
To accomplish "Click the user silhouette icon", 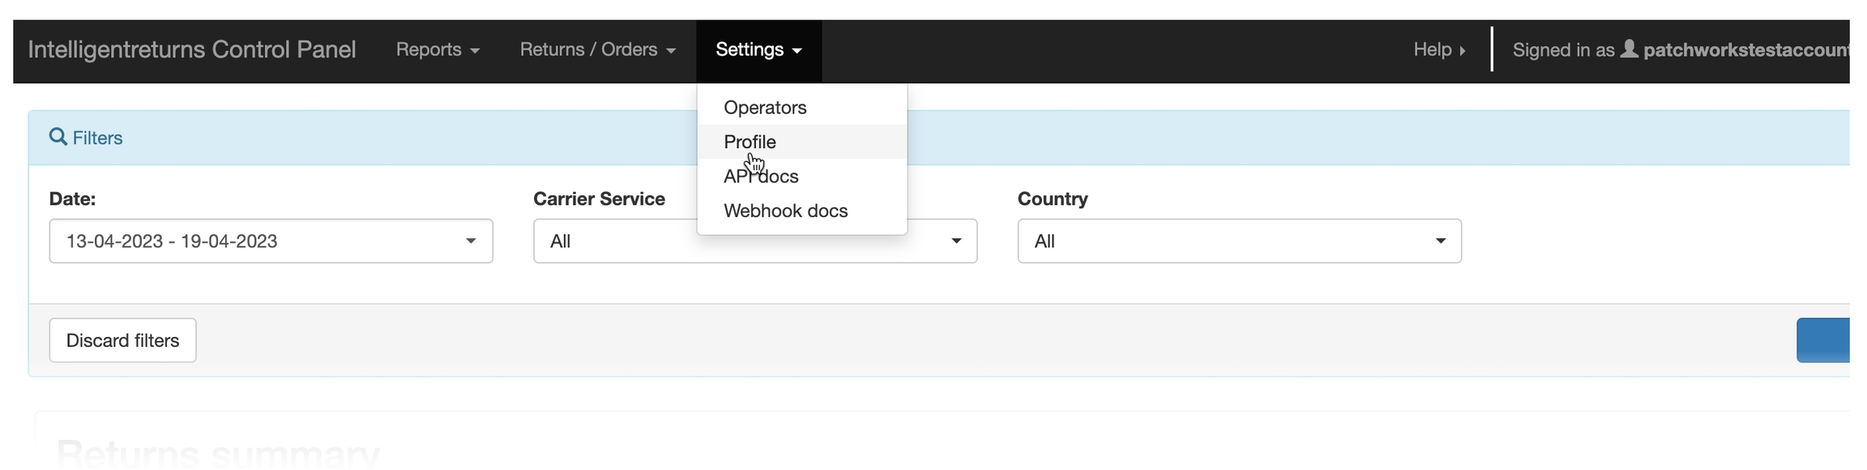I will pos(1629,49).
